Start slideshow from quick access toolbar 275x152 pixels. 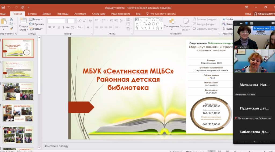[x=22, y=7]
